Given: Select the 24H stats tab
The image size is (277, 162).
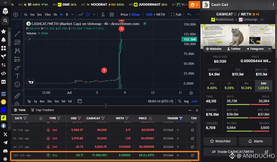Looking at the screenshot, I should coord(264,86).
